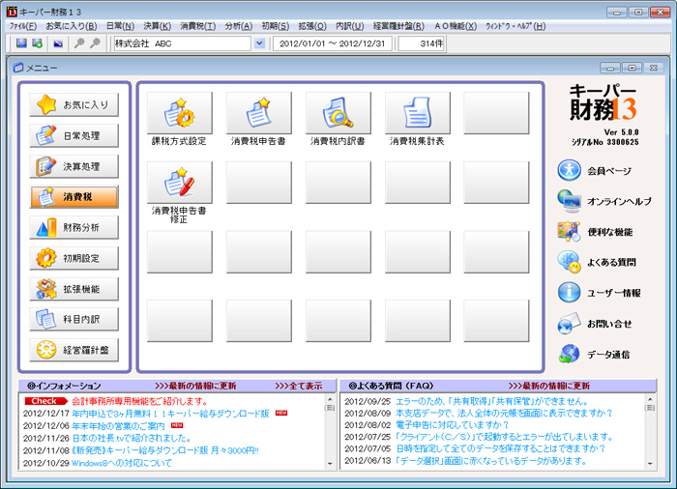Open 経営羅針盤(R) menu
The height and width of the screenshot is (489, 677).
click(398, 26)
